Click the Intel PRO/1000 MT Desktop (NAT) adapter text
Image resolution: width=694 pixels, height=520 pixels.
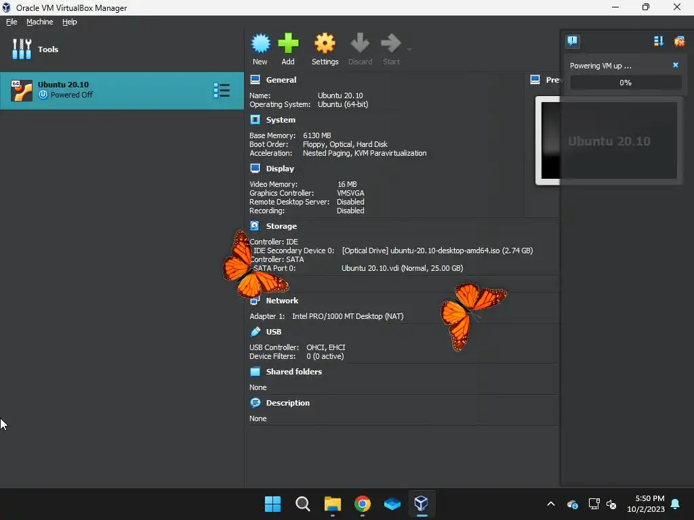click(x=348, y=317)
